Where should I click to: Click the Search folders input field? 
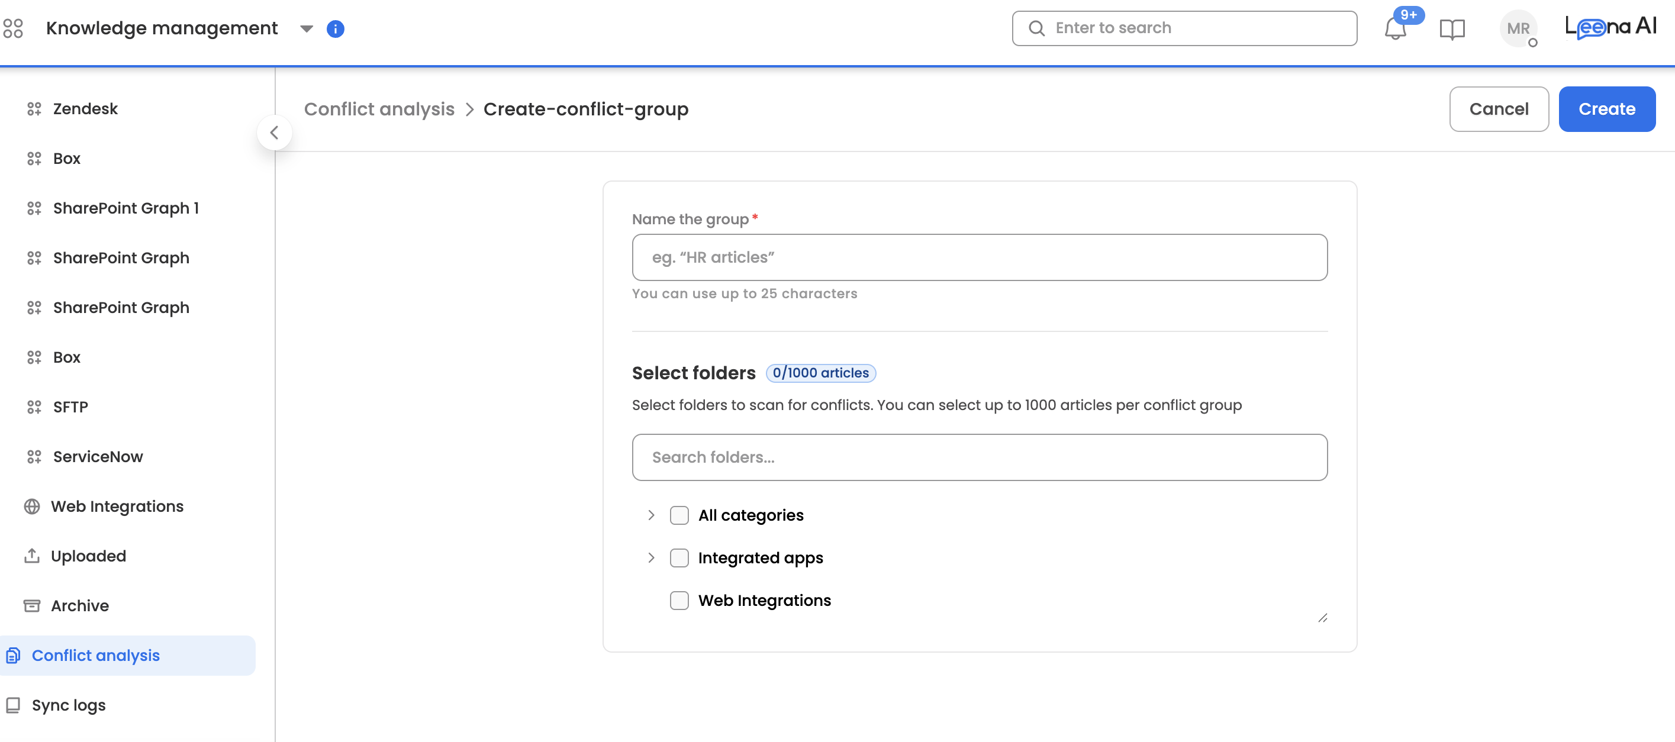click(979, 457)
